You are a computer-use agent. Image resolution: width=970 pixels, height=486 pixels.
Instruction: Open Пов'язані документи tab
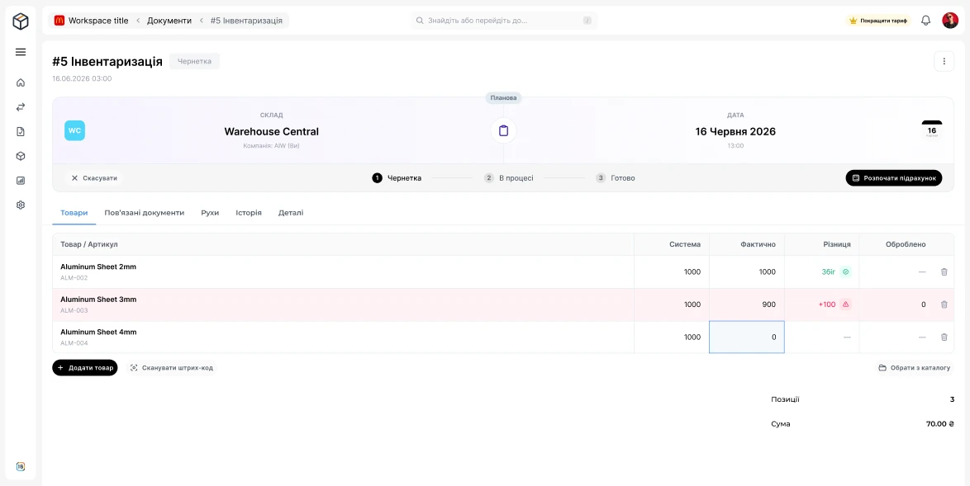coord(144,212)
